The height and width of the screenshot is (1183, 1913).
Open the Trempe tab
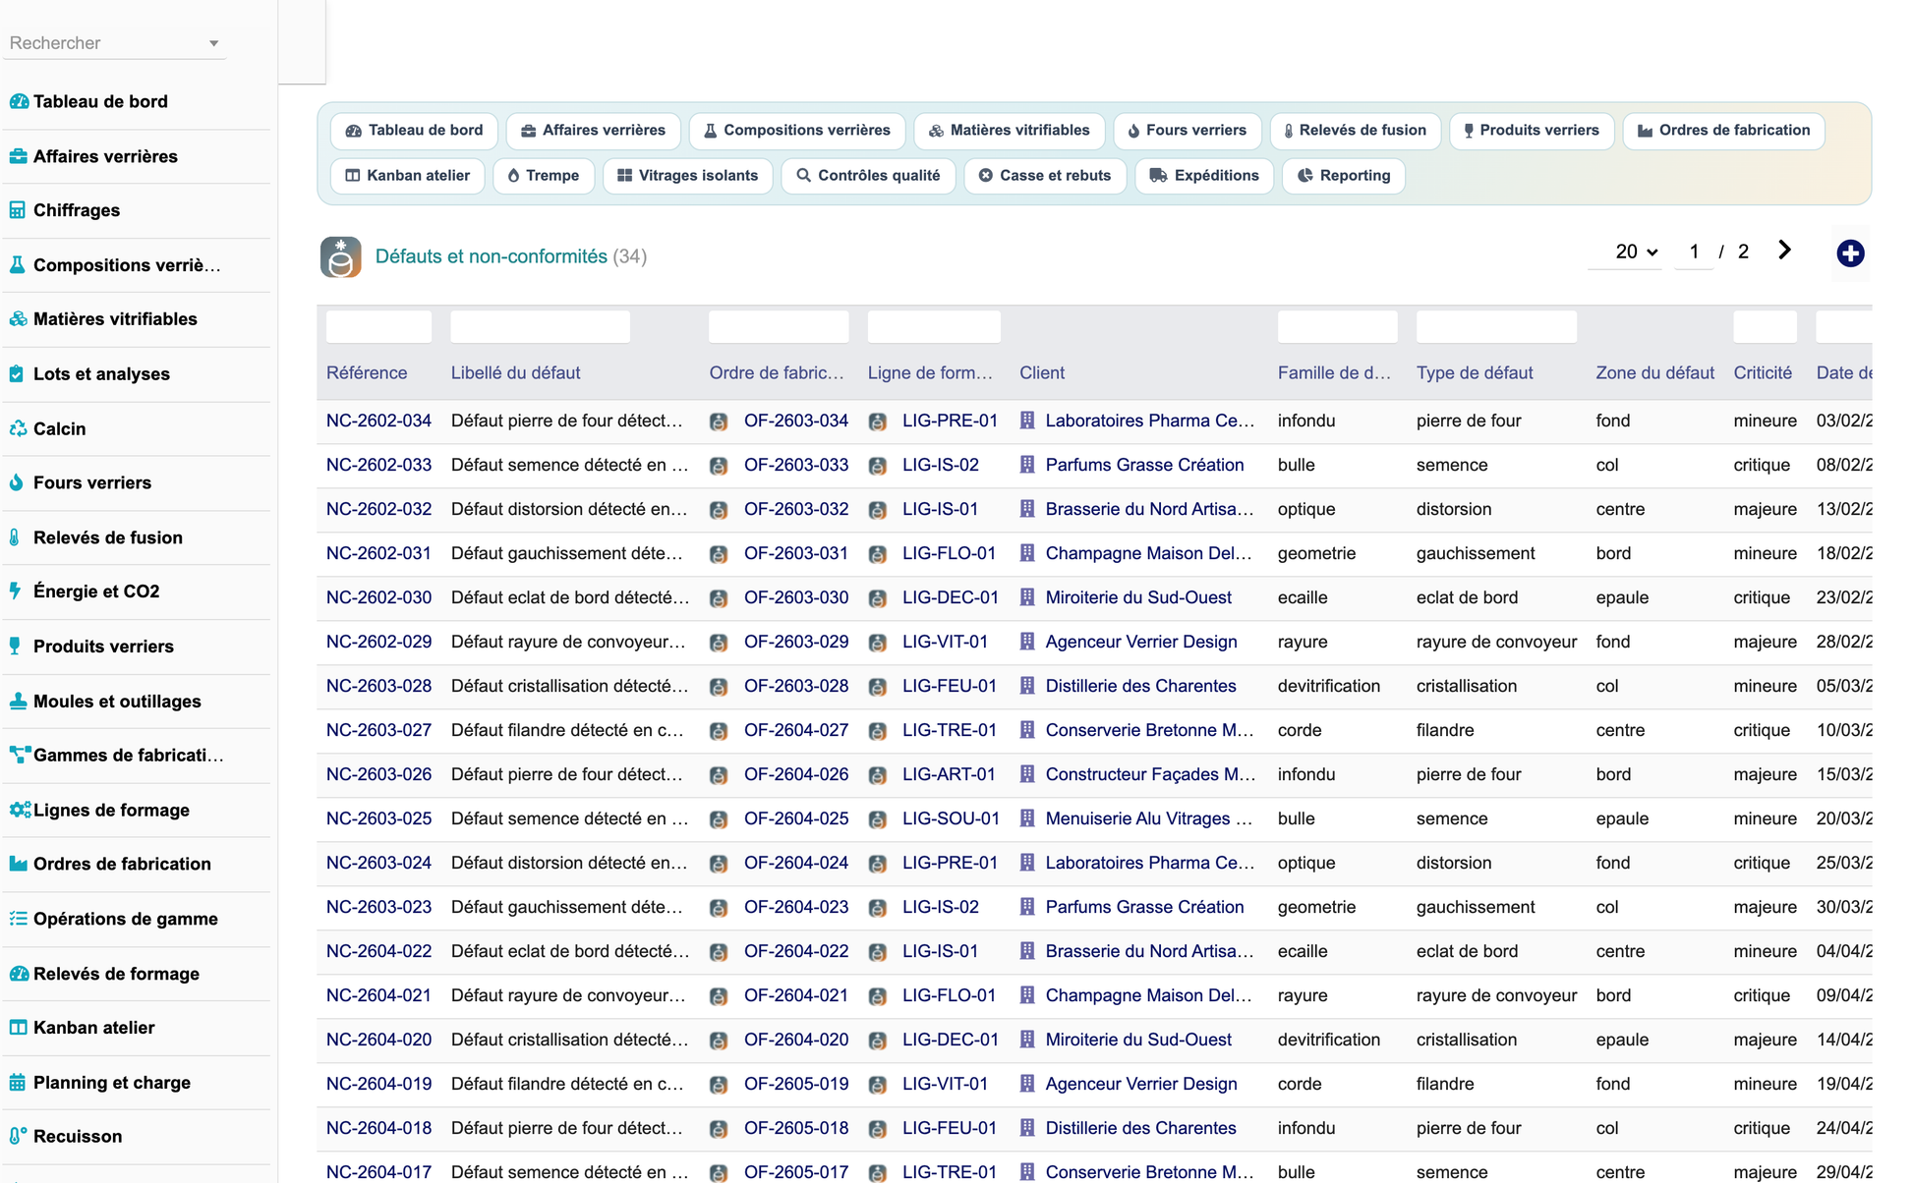pyautogui.click(x=544, y=176)
